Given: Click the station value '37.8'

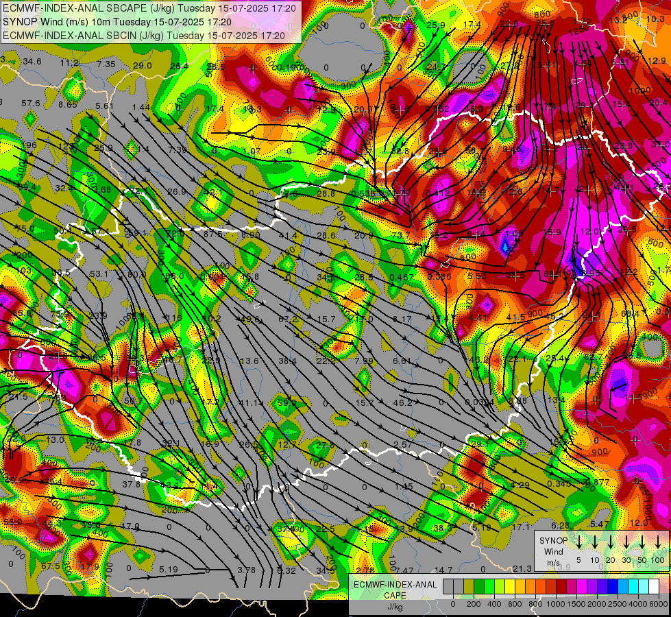Looking at the screenshot, I should point(131,484).
